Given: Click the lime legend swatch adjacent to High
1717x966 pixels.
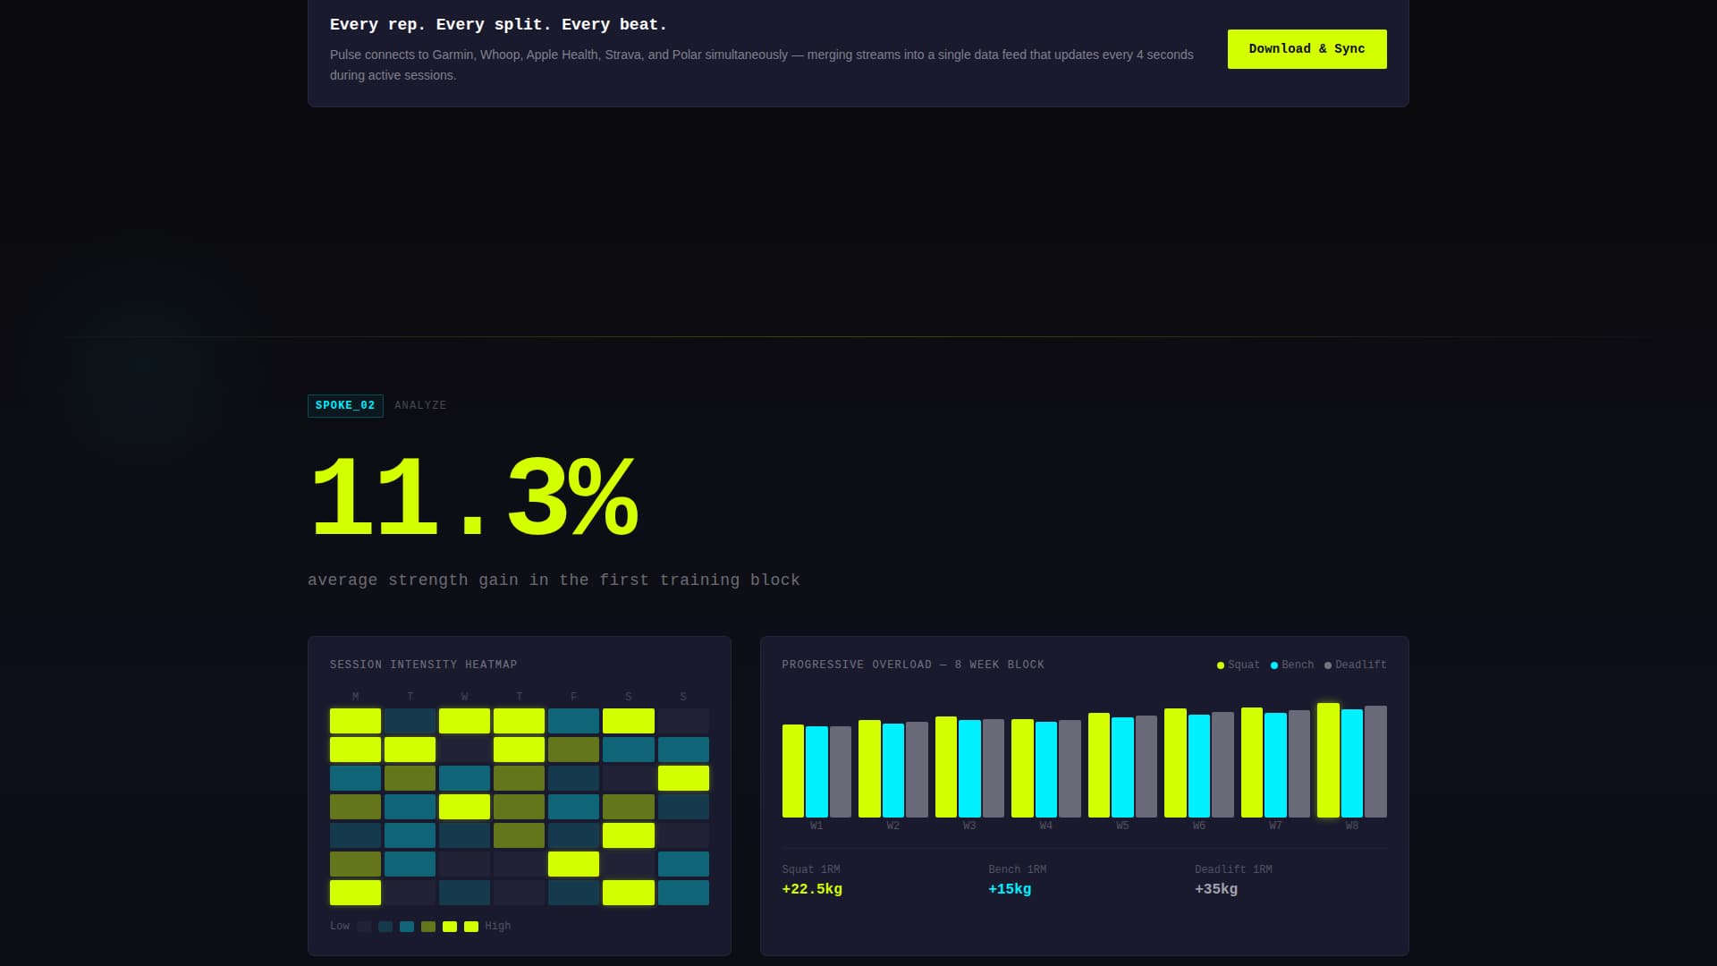Looking at the screenshot, I should click(x=471, y=927).
